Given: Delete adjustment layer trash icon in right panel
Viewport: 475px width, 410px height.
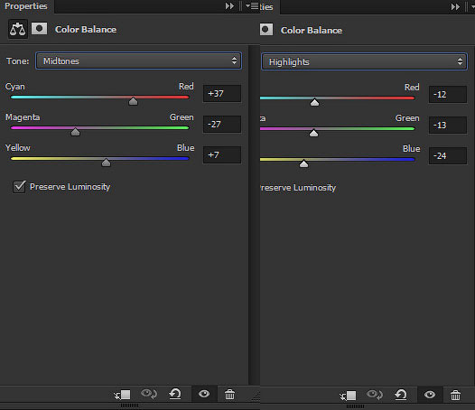Looking at the screenshot, I should pos(455,396).
